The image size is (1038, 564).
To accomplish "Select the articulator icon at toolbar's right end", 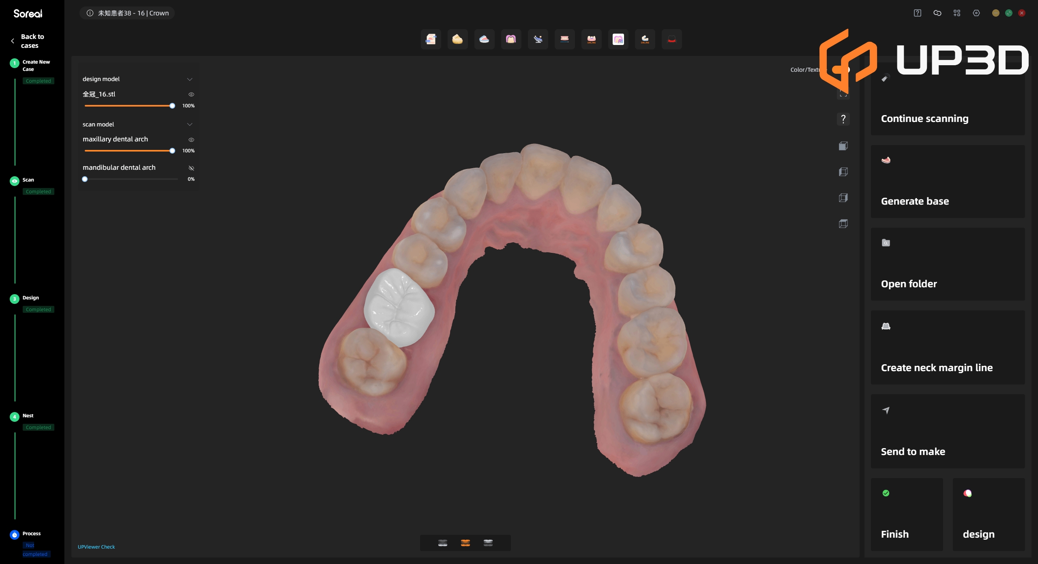I will click(x=672, y=39).
